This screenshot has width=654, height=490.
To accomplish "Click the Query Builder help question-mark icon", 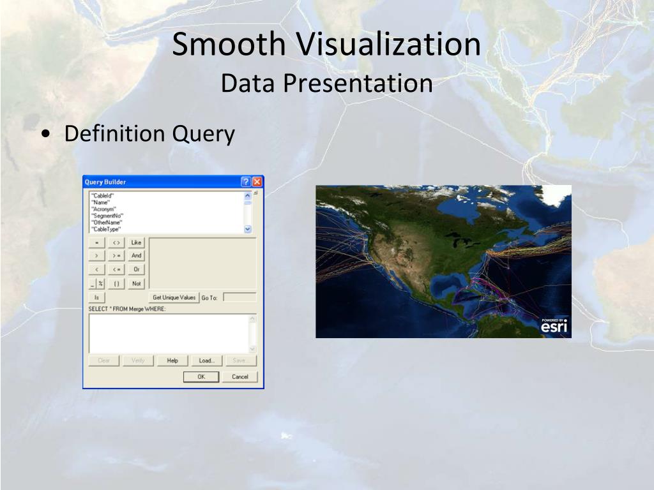I will [246, 182].
